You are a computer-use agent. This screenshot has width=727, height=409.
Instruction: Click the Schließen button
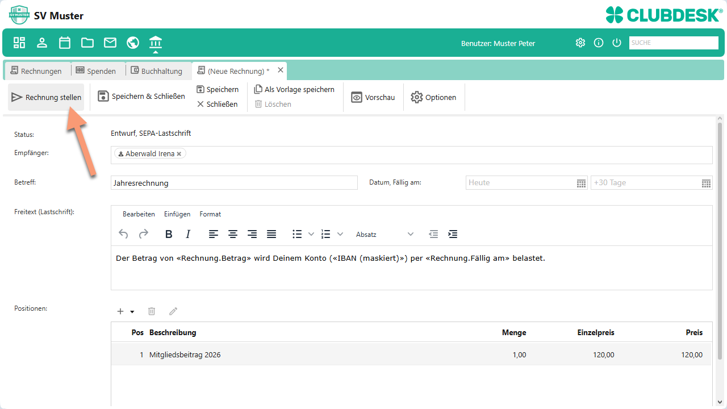tap(218, 105)
